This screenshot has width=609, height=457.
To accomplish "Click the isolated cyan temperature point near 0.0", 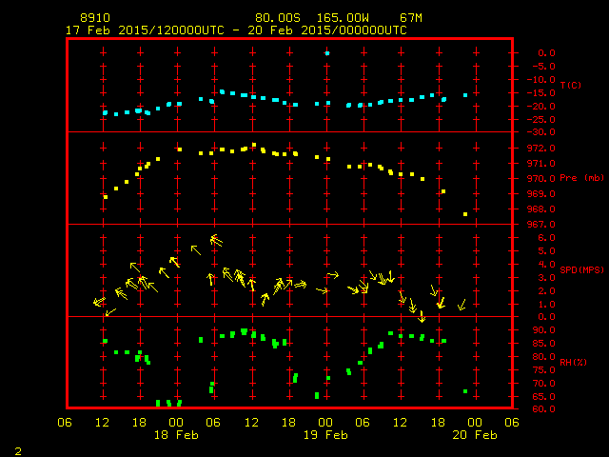I will point(327,53).
